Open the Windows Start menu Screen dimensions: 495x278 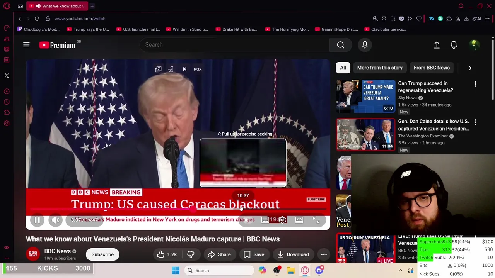[x=176, y=271]
